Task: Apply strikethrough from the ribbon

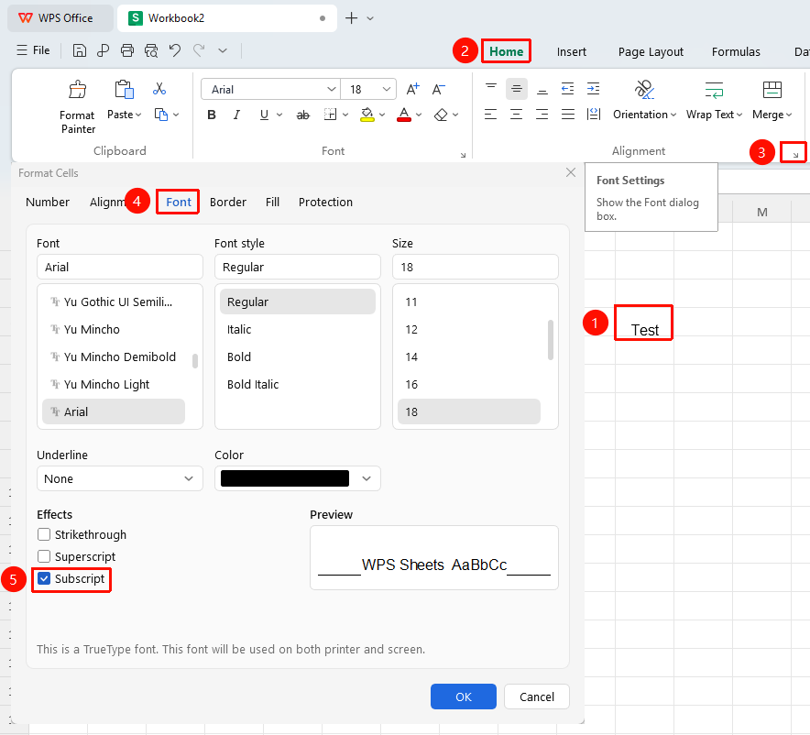Action: click(303, 115)
